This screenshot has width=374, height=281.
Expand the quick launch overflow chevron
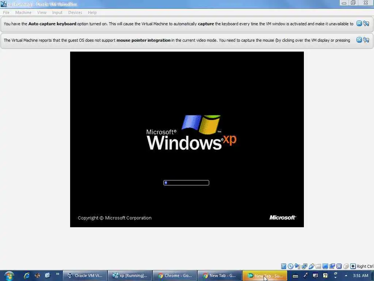pyautogui.click(x=57, y=274)
